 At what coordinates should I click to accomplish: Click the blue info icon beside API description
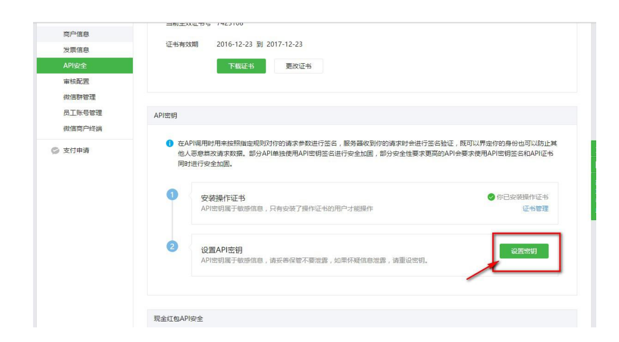(170, 143)
